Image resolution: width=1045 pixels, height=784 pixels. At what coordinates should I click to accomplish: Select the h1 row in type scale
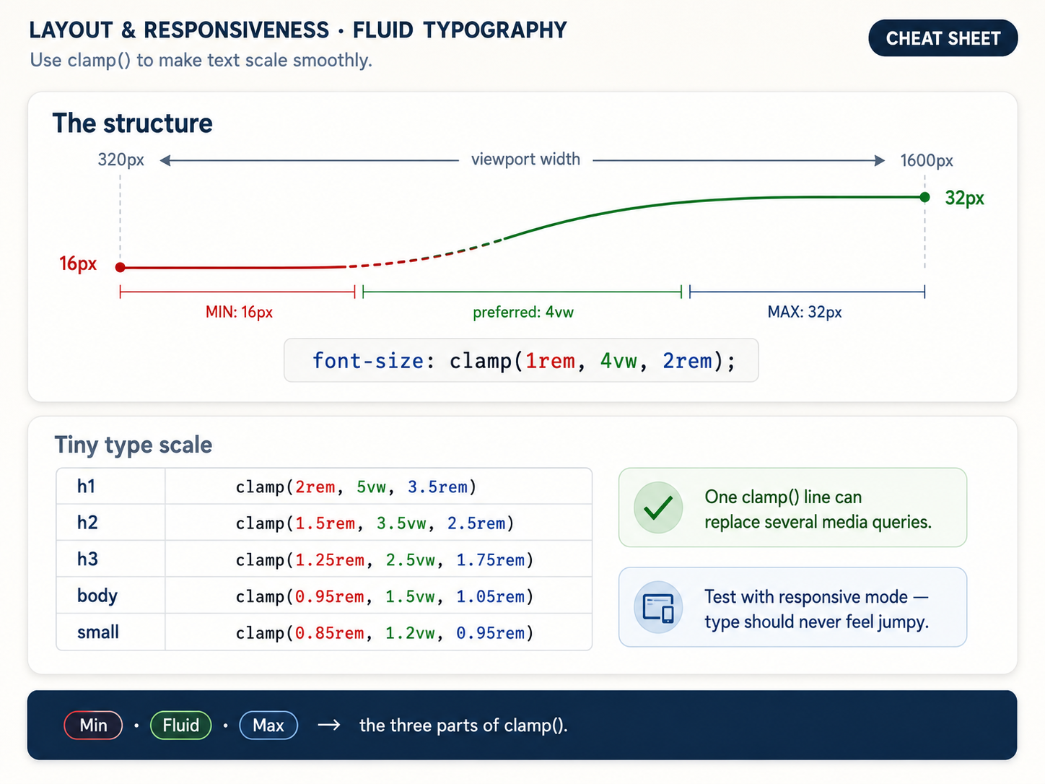pyautogui.click(x=324, y=487)
